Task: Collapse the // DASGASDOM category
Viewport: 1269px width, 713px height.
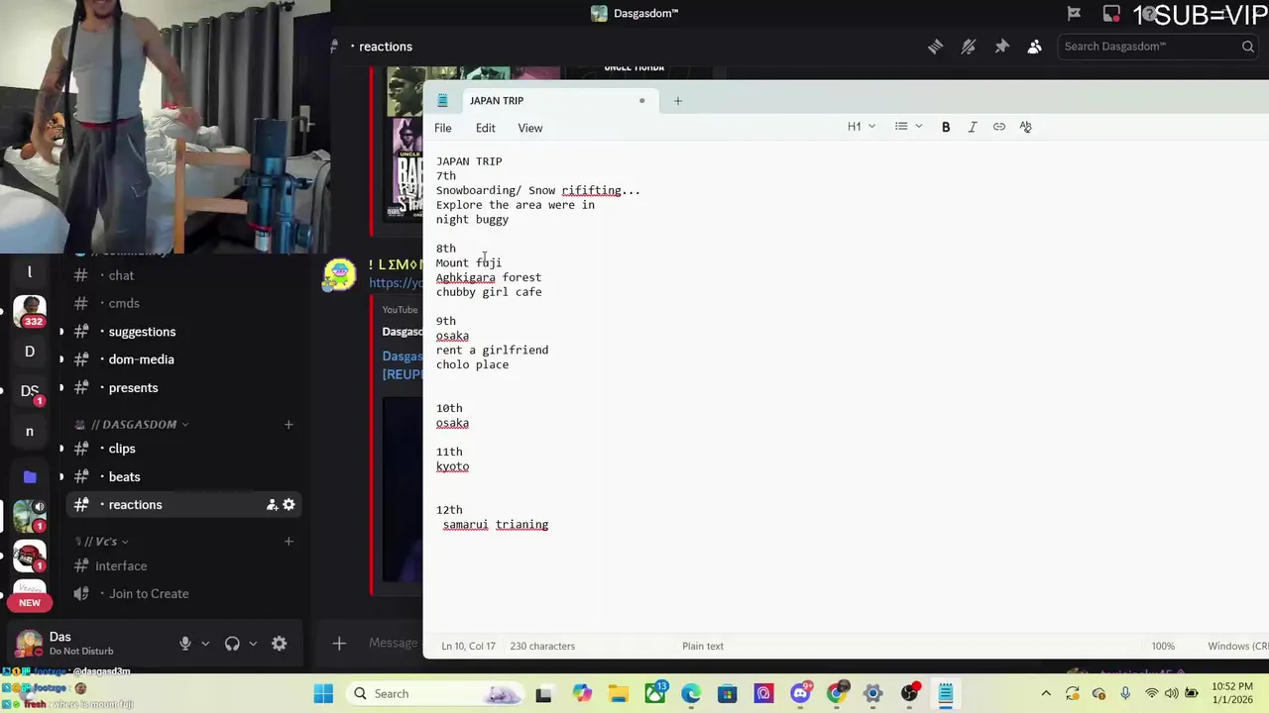Action: 133,424
